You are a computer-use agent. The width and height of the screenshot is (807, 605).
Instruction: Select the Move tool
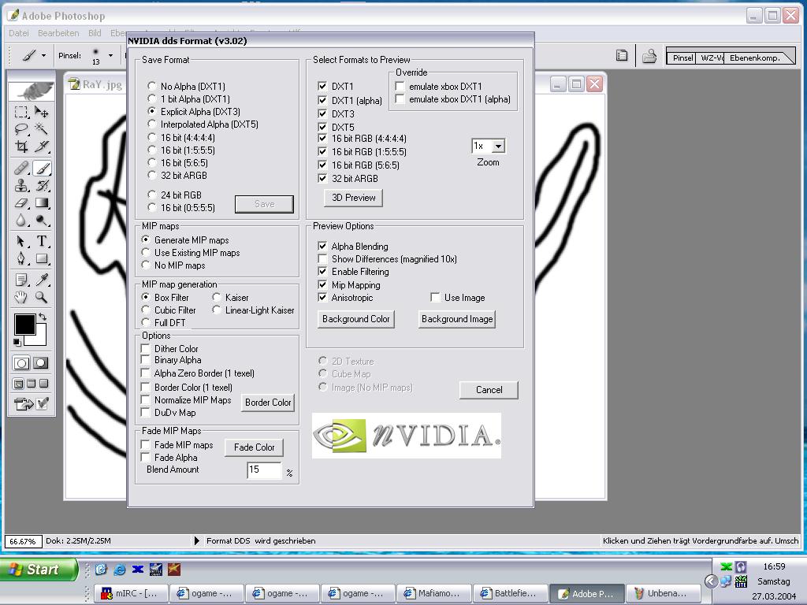pyautogui.click(x=42, y=112)
